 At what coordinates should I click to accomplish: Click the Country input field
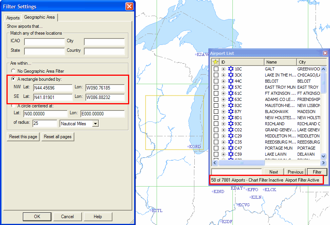click(104, 51)
